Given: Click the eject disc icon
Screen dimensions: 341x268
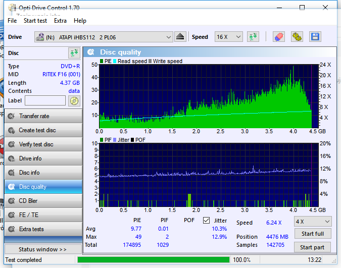Looking at the screenshot, I should coord(181,37).
